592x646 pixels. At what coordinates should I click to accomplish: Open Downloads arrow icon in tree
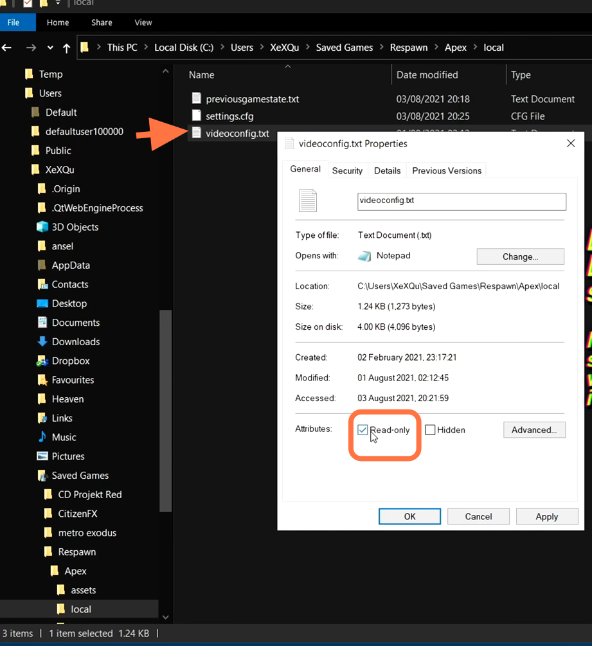(42, 341)
